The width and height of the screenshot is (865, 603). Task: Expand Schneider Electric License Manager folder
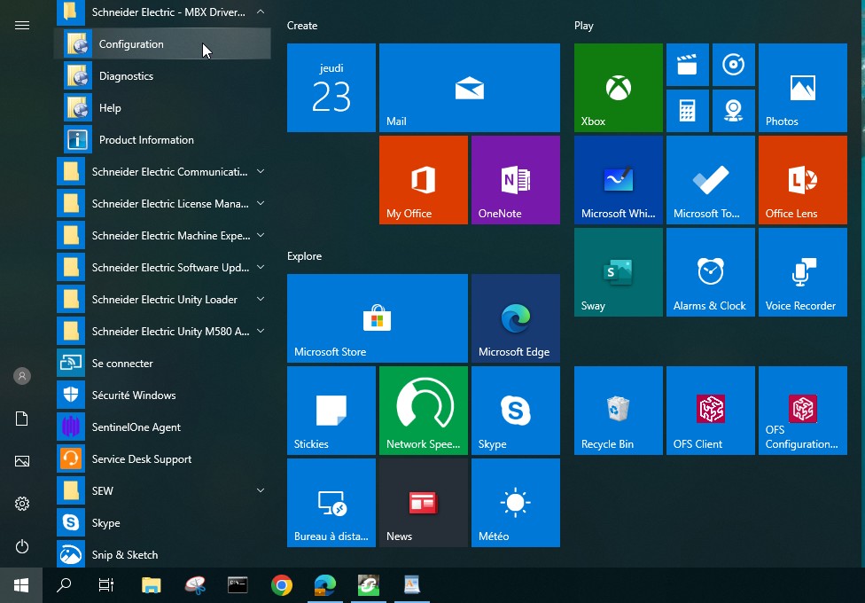point(163,204)
